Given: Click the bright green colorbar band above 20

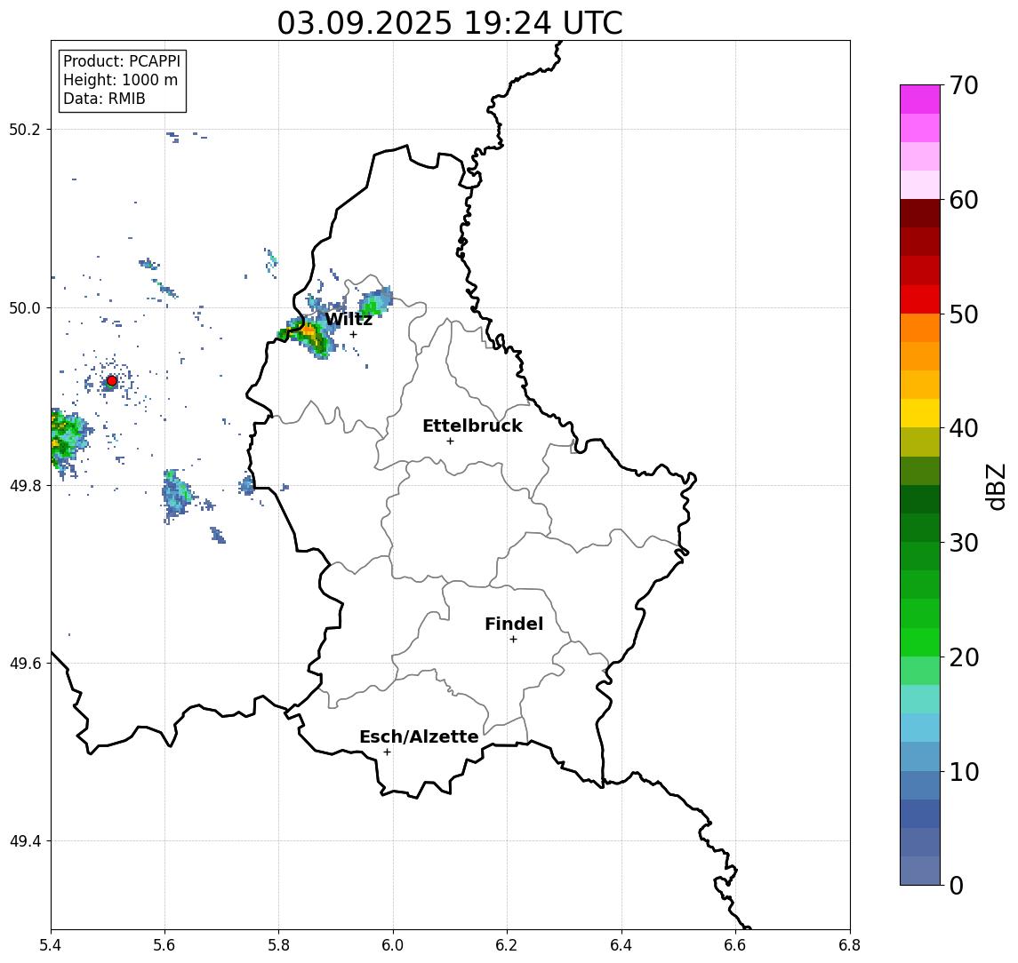Looking at the screenshot, I should click(x=920, y=641).
